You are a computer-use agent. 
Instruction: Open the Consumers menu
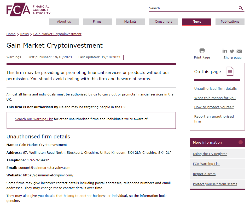(x=164, y=22)
